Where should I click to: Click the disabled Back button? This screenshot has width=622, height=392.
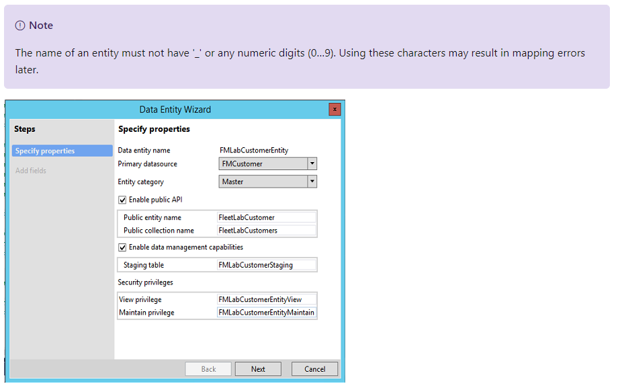[x=208, y=369]
